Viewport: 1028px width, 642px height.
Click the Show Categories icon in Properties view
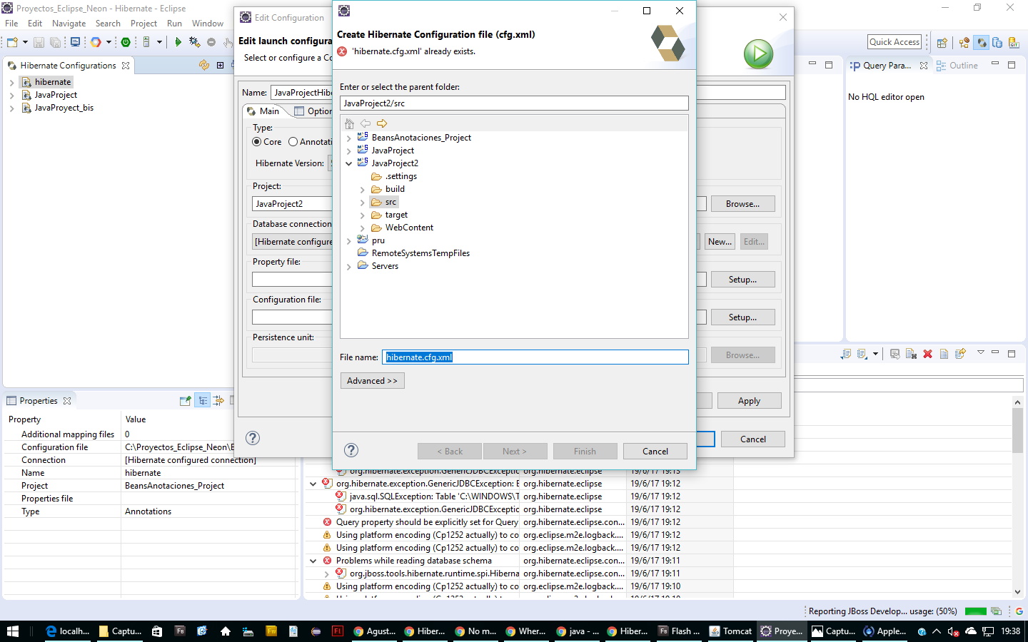tap(202, 401)
